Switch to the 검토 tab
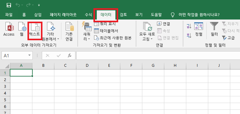240x114 pixels. coord(123,15)
